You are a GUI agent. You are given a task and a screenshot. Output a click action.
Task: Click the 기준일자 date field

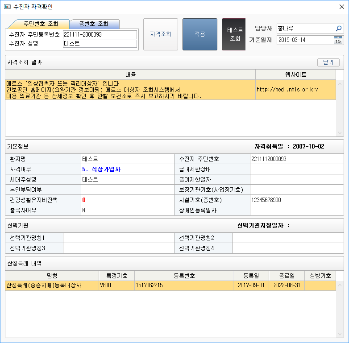(304, 40)
